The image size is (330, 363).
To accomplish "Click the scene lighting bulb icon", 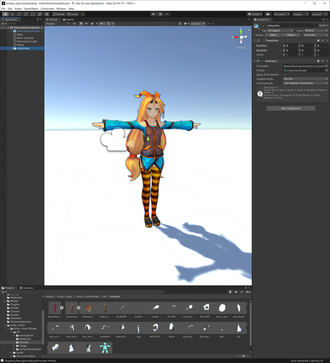I will [81, 24].
